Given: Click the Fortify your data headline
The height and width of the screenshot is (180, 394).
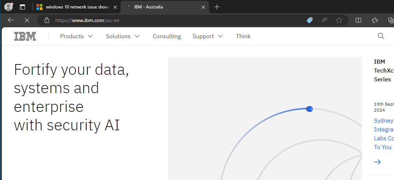Looking at the screenshot, I should 72,97.
